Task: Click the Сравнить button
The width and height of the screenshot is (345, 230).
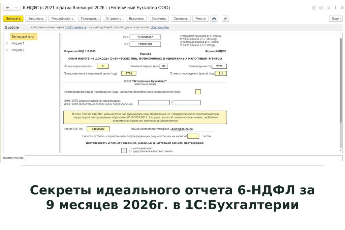Action: pyautogui.click(x=181, y=19)
